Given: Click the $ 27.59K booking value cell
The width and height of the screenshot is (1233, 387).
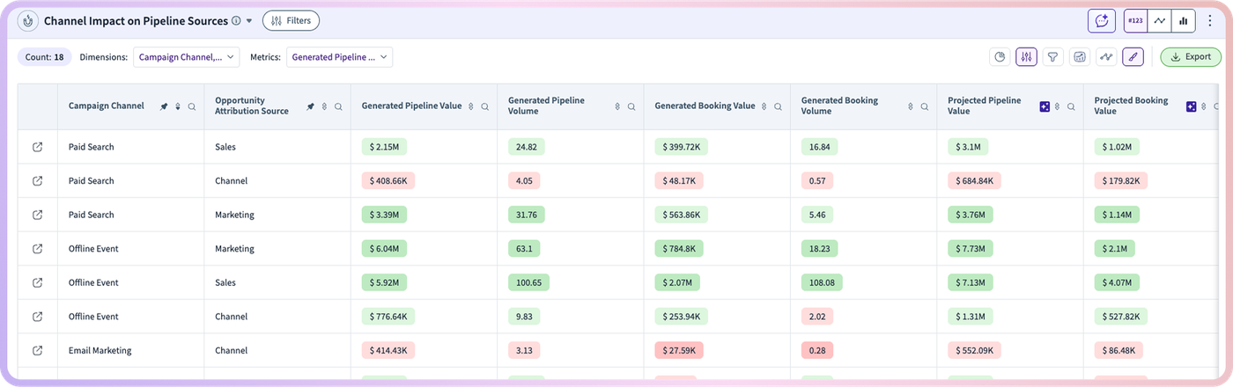Looking at the screenshot, I should point(678,350).
